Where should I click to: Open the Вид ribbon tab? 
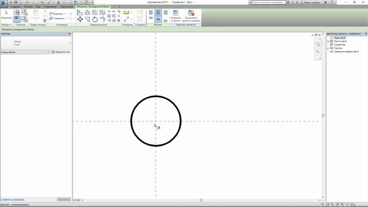tap(38, 6)
